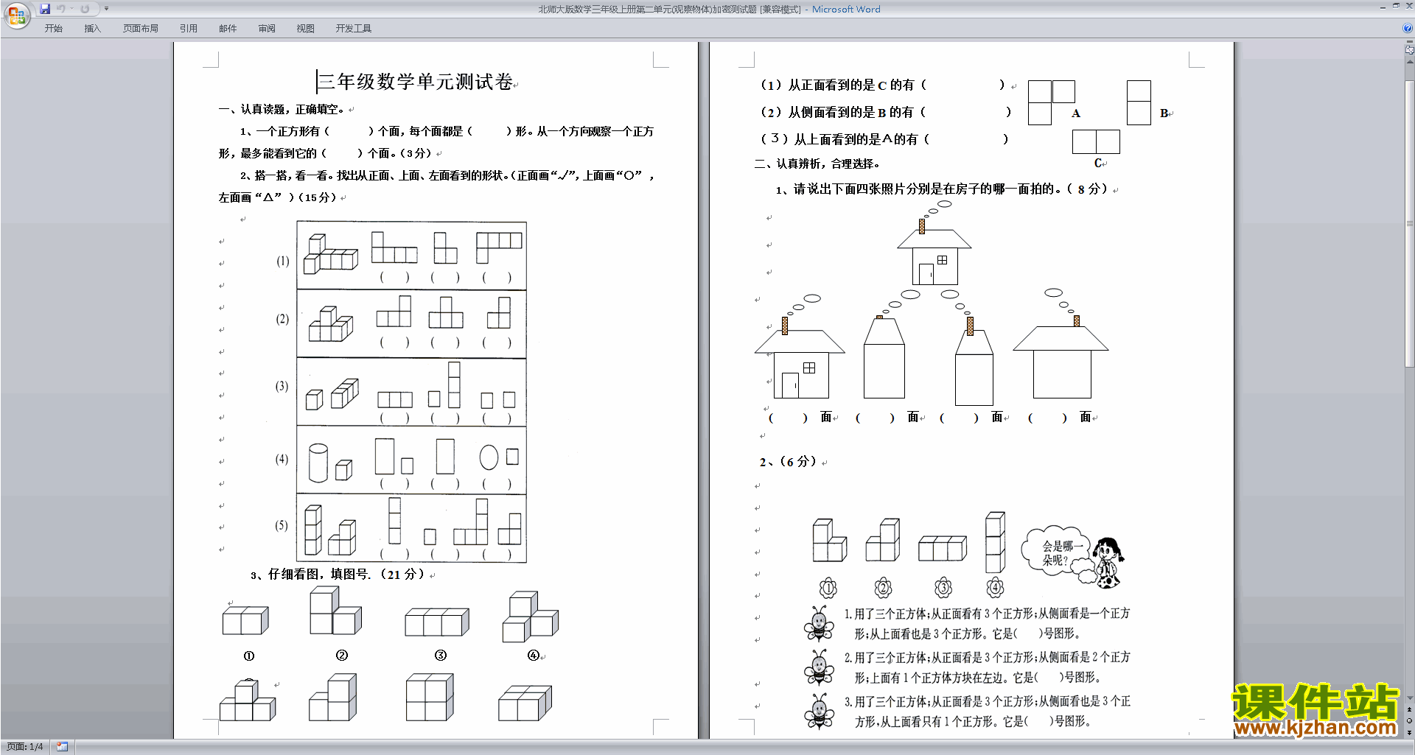
Task: Click the Previous Page double-arrow button
Action: 1410,710
